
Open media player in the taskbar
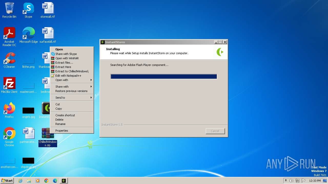coord(38,181)
